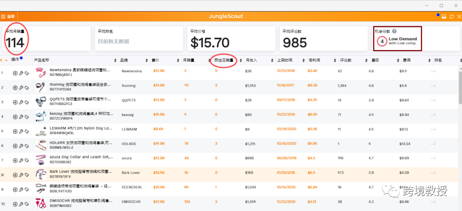
Task: Click the tag icon in the HDLKRR row
Action: coord(27,146)
